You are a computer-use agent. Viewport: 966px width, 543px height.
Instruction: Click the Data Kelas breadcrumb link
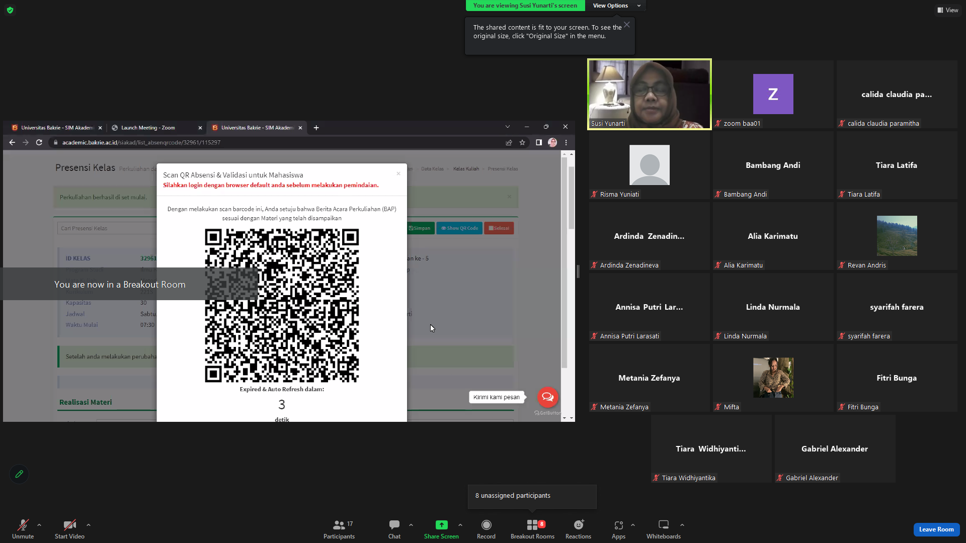point(432,169)
